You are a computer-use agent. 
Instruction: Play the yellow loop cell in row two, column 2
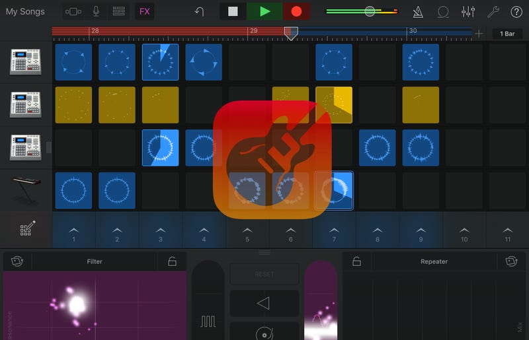click(117, 105)
